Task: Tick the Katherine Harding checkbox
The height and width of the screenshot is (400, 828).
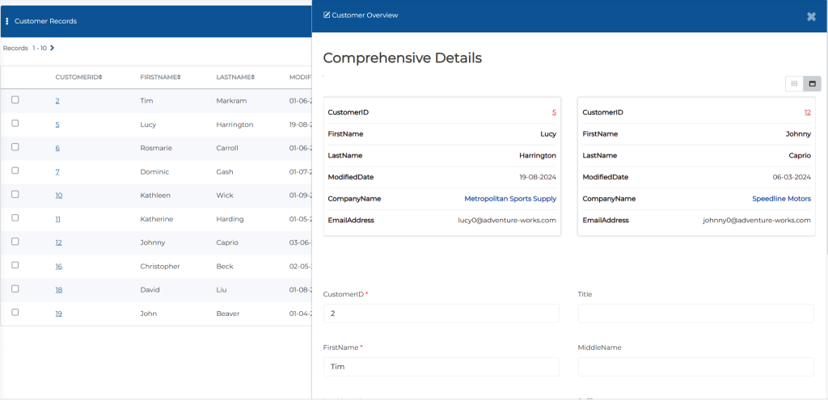Action: tap(15, 217)
